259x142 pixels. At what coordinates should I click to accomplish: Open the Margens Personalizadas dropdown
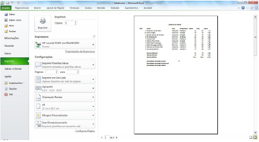pos(65,115)
